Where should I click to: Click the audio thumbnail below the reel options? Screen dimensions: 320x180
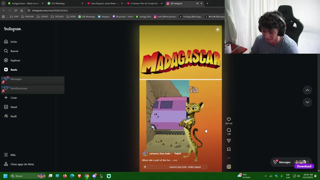click(229, 166)
